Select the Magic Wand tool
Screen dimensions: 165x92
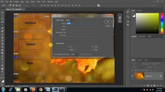[2, 22]
